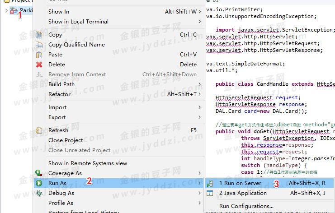Expand the Build Path submenu arrow
Viewport: 335px width, 213px height.
click(200, 84)
